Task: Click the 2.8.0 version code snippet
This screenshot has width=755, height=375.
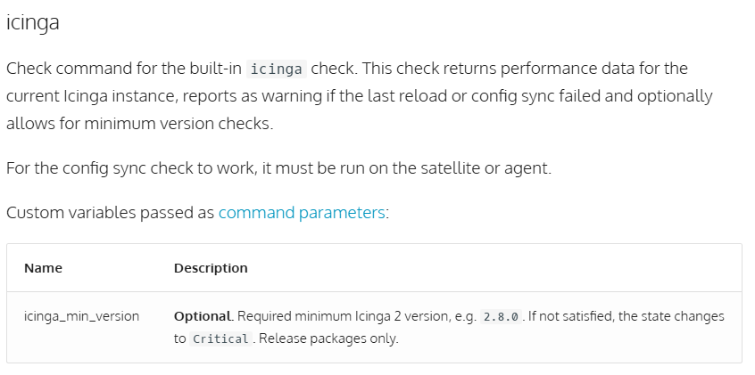Action: [x=501, y=317]
